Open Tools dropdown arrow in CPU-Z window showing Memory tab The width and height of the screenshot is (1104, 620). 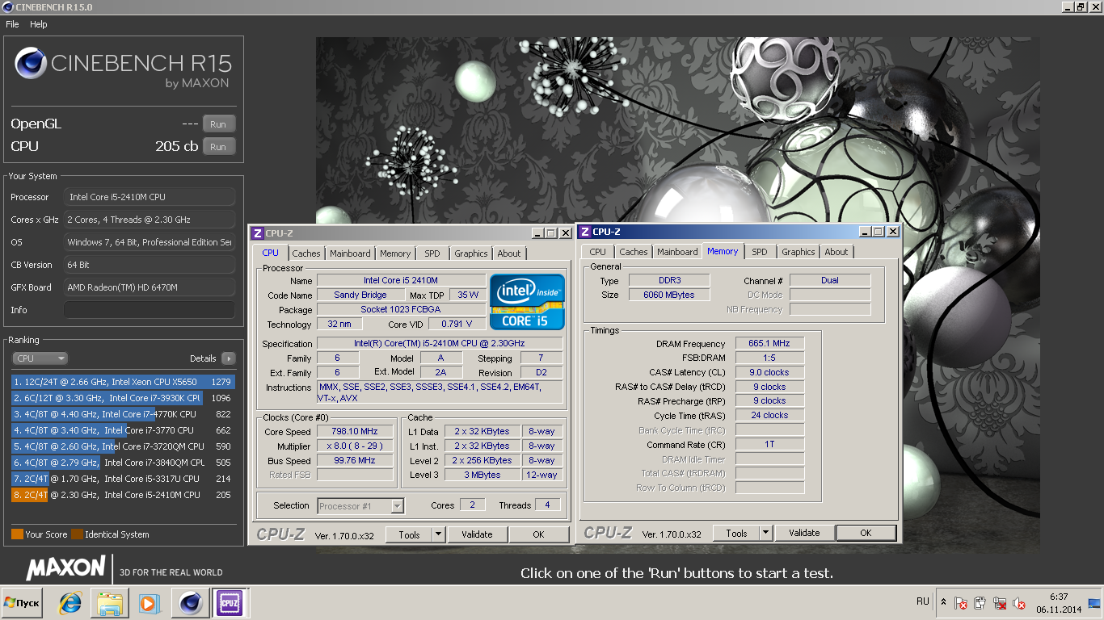pos(765,533)
